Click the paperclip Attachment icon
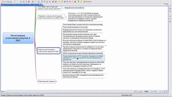Screen dimensions: 172x97 [x=53, y=2]
